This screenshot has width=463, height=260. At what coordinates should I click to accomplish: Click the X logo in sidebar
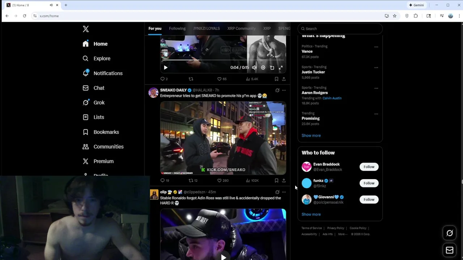click(86, 29)
